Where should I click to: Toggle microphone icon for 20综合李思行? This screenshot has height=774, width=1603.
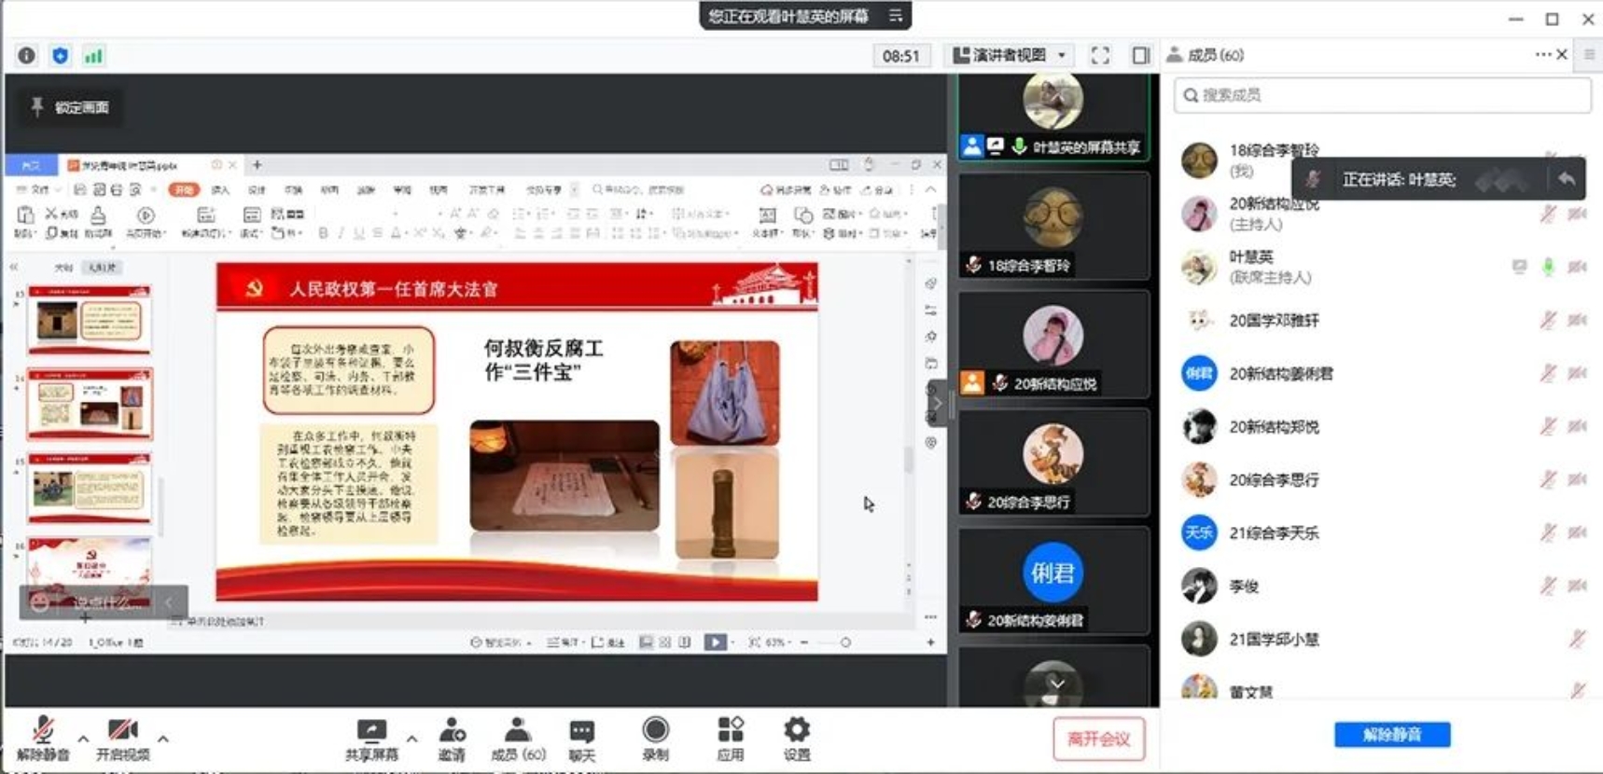(x=1548, y=479)
